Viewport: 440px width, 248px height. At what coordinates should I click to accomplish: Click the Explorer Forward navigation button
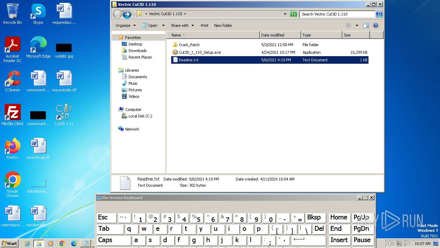coord(127,14)
